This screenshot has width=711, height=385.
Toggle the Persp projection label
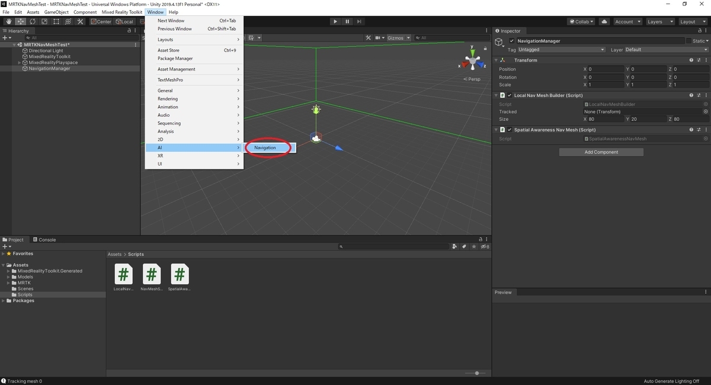pyautogui.click(x=472, y=79)
